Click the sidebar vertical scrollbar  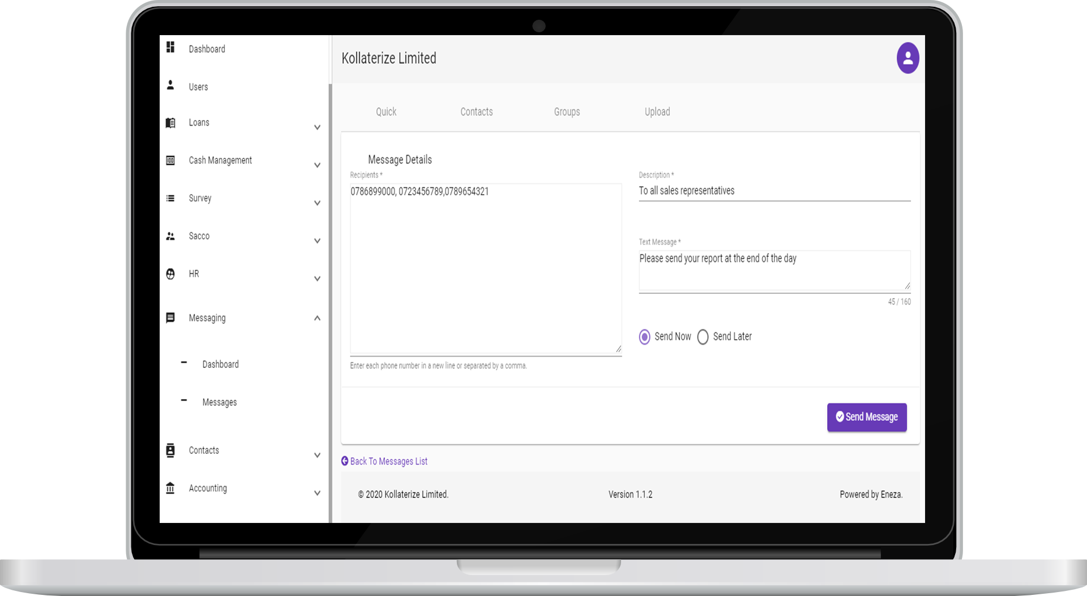point(330,303)
